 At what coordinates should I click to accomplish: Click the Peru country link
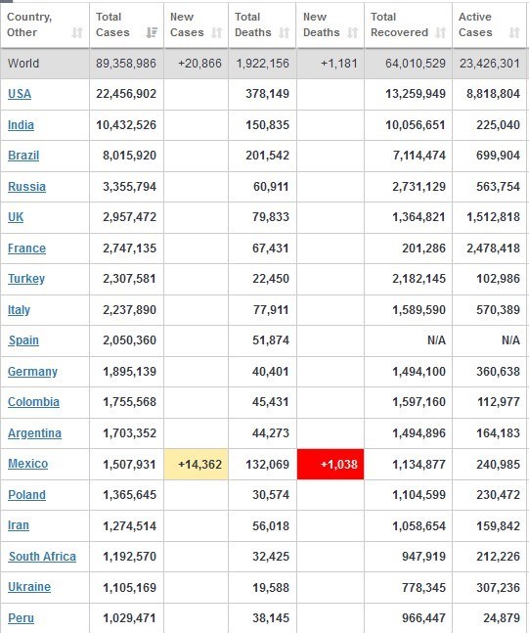pos(21,618)
